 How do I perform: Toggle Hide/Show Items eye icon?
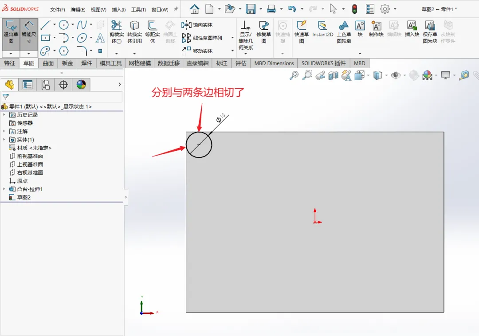pyautogui.click(x=396, y=75)
